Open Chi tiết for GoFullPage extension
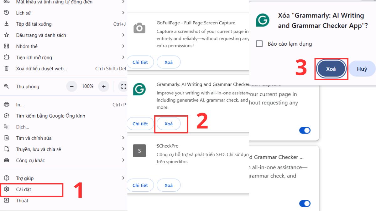Screen dimensions: 376x211 point(140,62)
